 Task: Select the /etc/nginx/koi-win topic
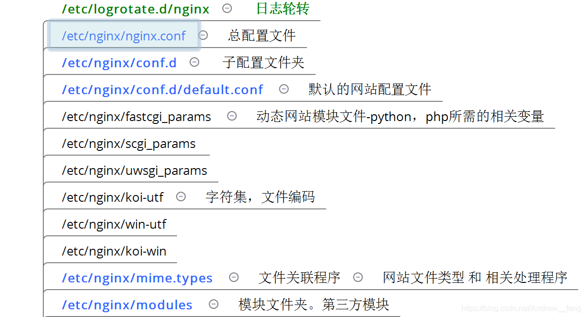coord(114,251)
